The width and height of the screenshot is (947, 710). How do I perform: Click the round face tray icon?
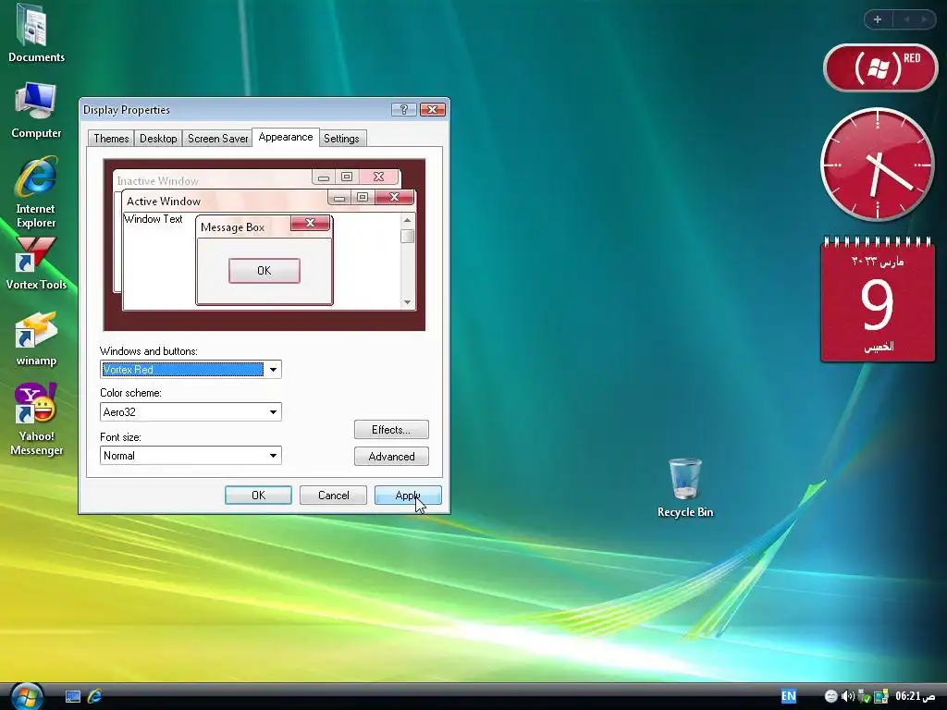(x=831, y=696)
